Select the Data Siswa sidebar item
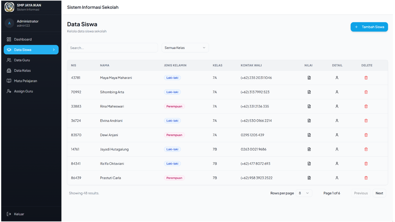Image resolution: width=395 pixels, height=222 pixels. tap(31, 50)
